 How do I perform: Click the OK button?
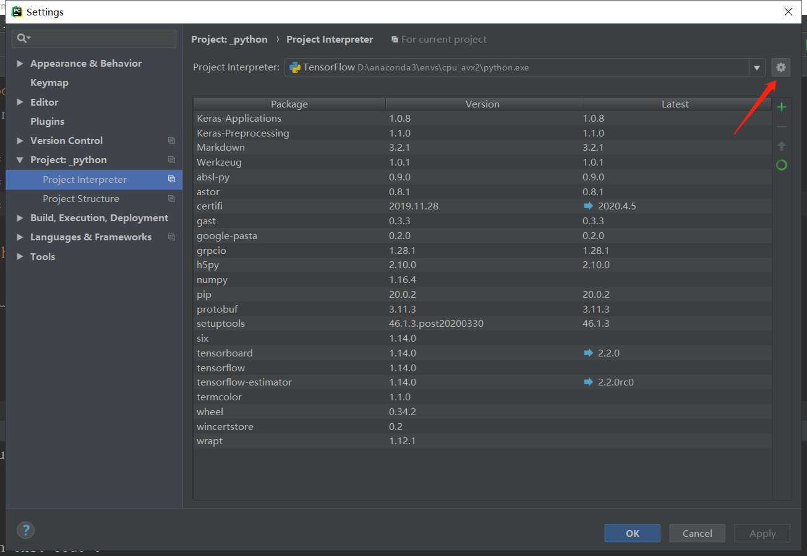pos(633,533)
